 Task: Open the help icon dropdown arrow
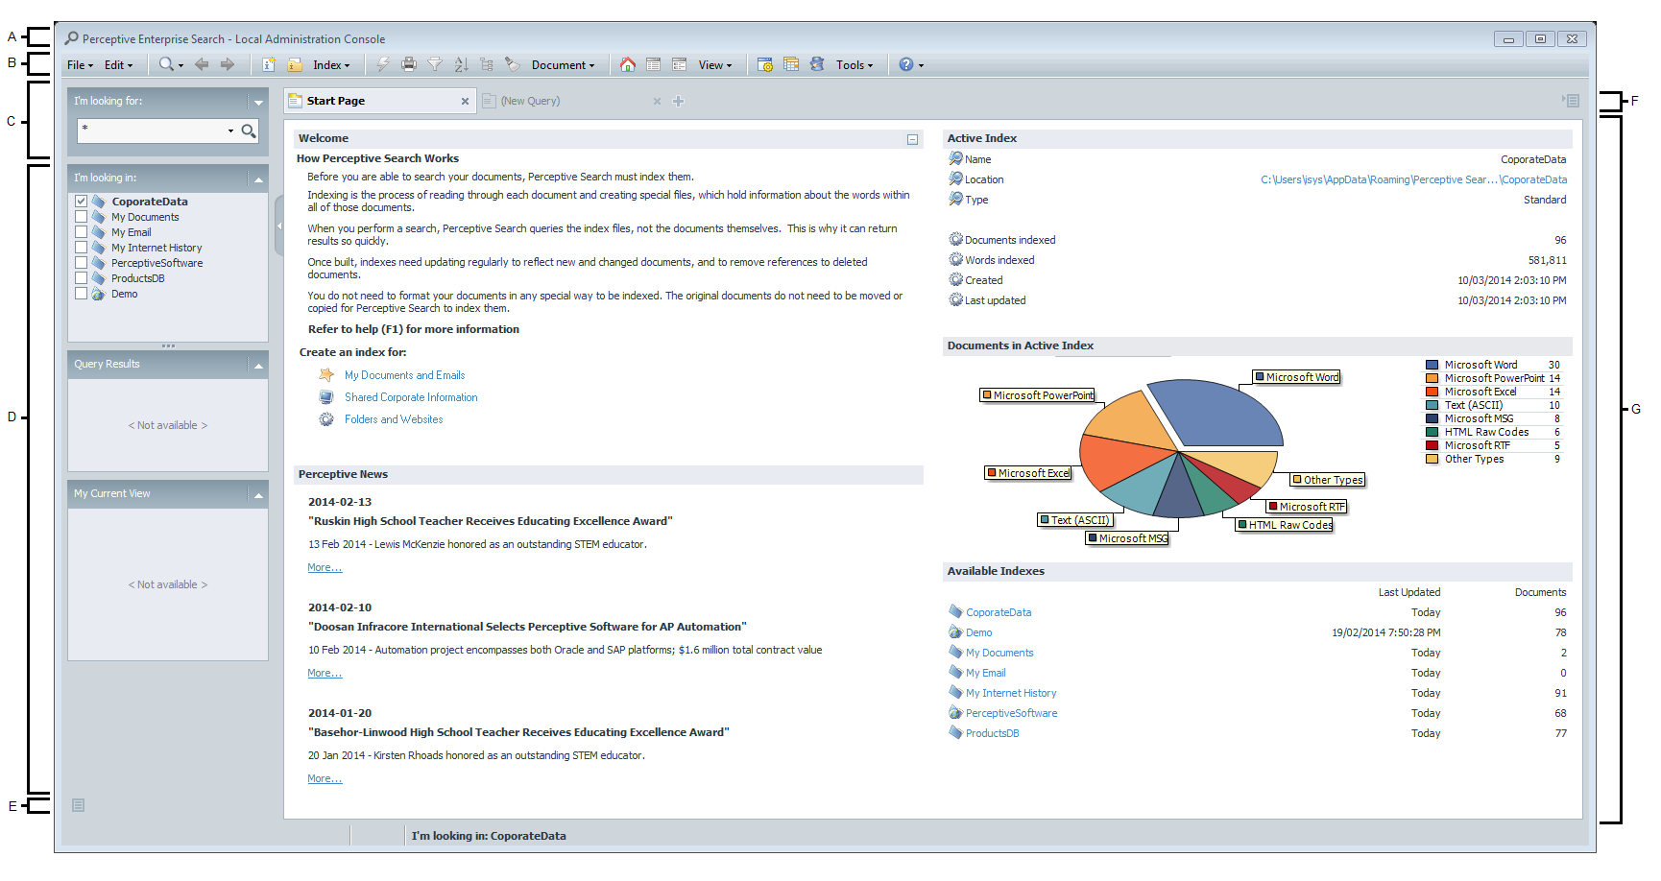[921, 65]
